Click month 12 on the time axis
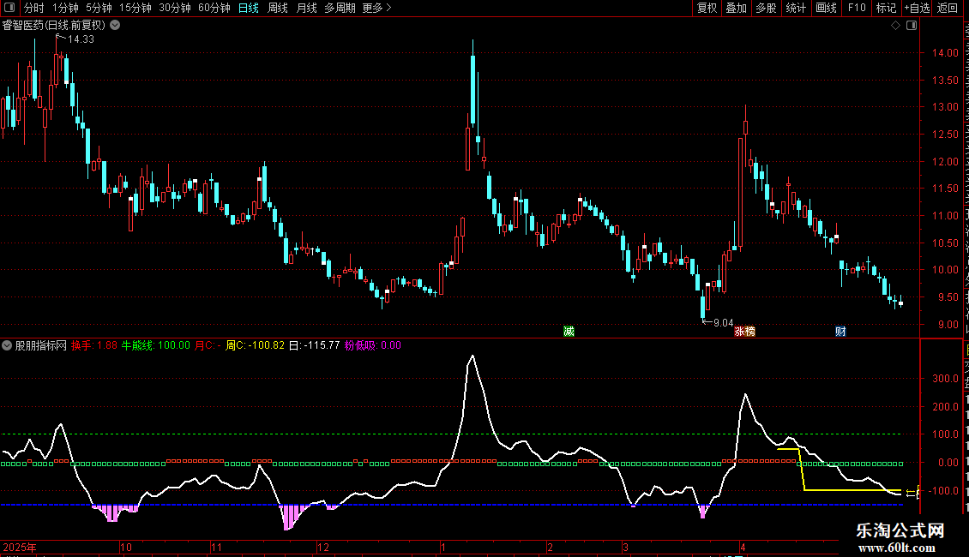The height and width of the screenshot is (557, 969). click(323, 547)
